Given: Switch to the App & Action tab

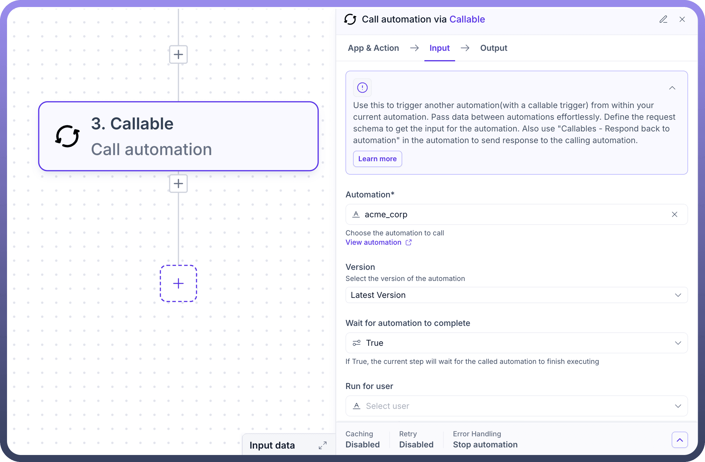Looking at the screenshot, I should click(x=373, y=48).
